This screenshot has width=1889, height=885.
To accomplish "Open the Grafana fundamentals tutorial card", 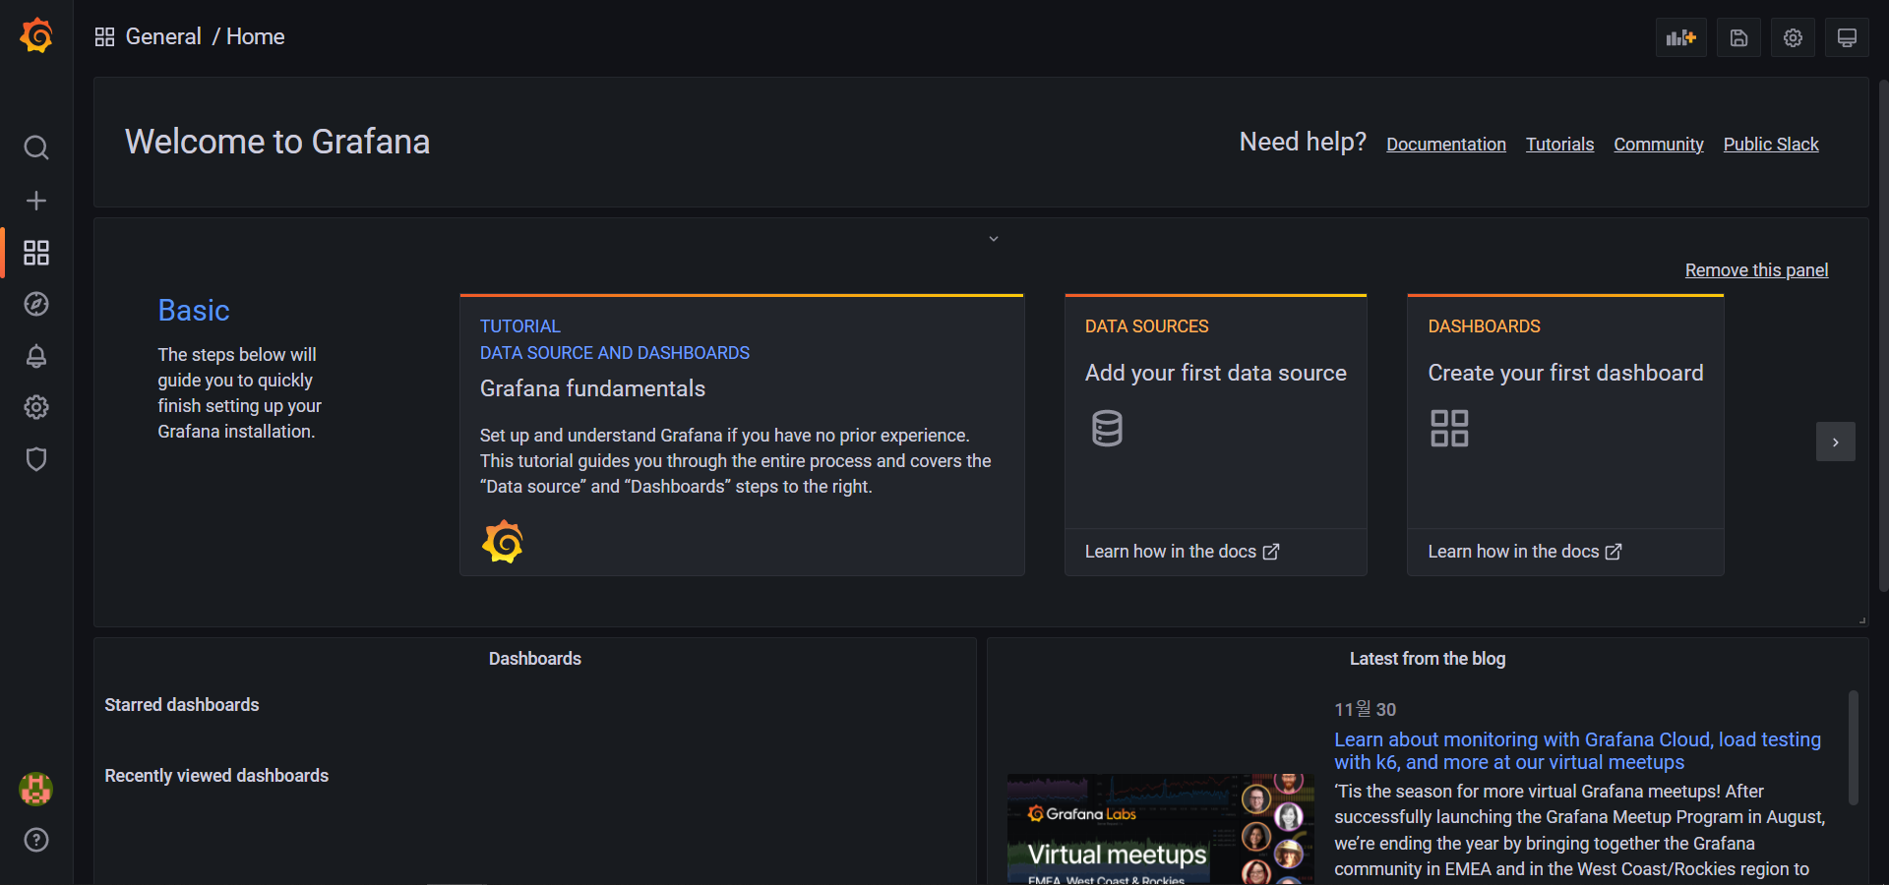I will (742, 435).
